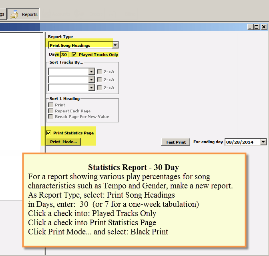Maximize the report window

[257, 27]
